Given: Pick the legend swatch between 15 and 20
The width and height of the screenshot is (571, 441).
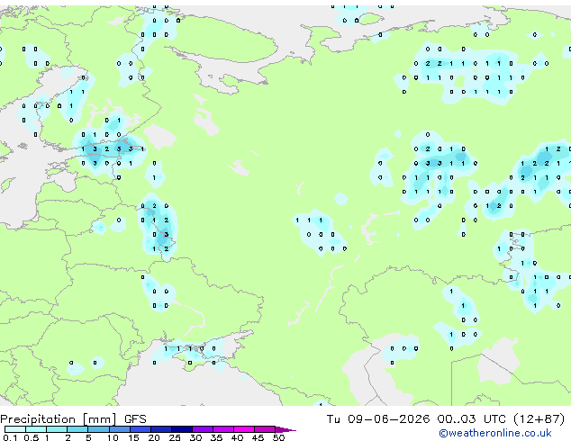Looking at the screenshot, I should (140, 429).
